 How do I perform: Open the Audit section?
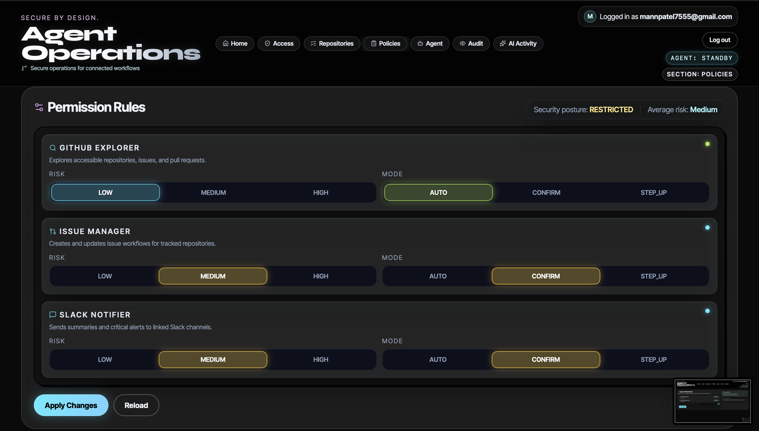pos(471,44)
